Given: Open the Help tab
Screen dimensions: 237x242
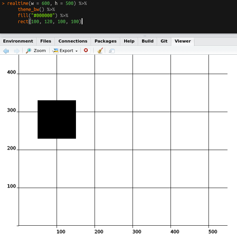Looking at the screenshot, I should coord(129,41).
